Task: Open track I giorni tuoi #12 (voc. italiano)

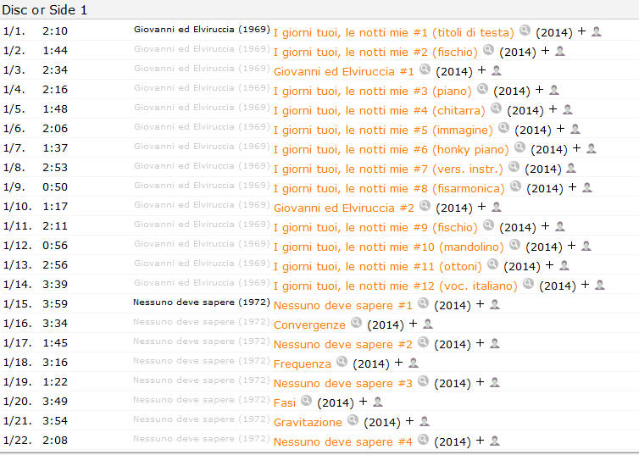Action: tap(395, 286)
